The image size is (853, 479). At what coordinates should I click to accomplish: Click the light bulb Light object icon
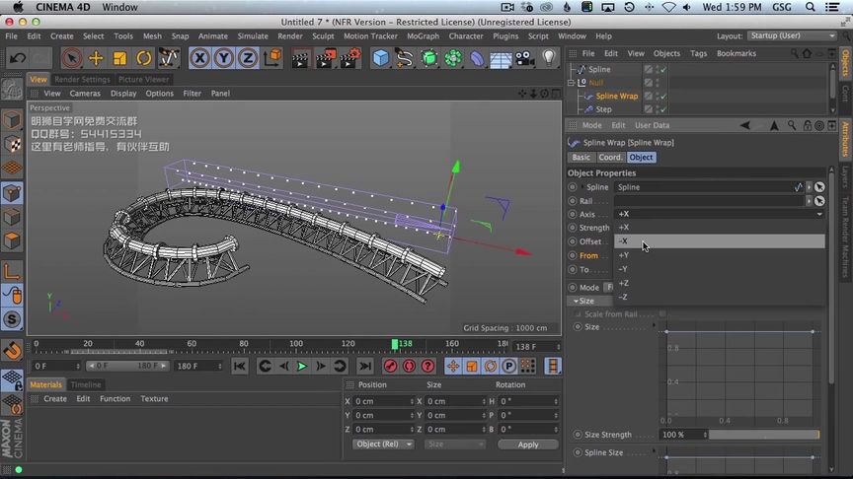pos(550,58)
